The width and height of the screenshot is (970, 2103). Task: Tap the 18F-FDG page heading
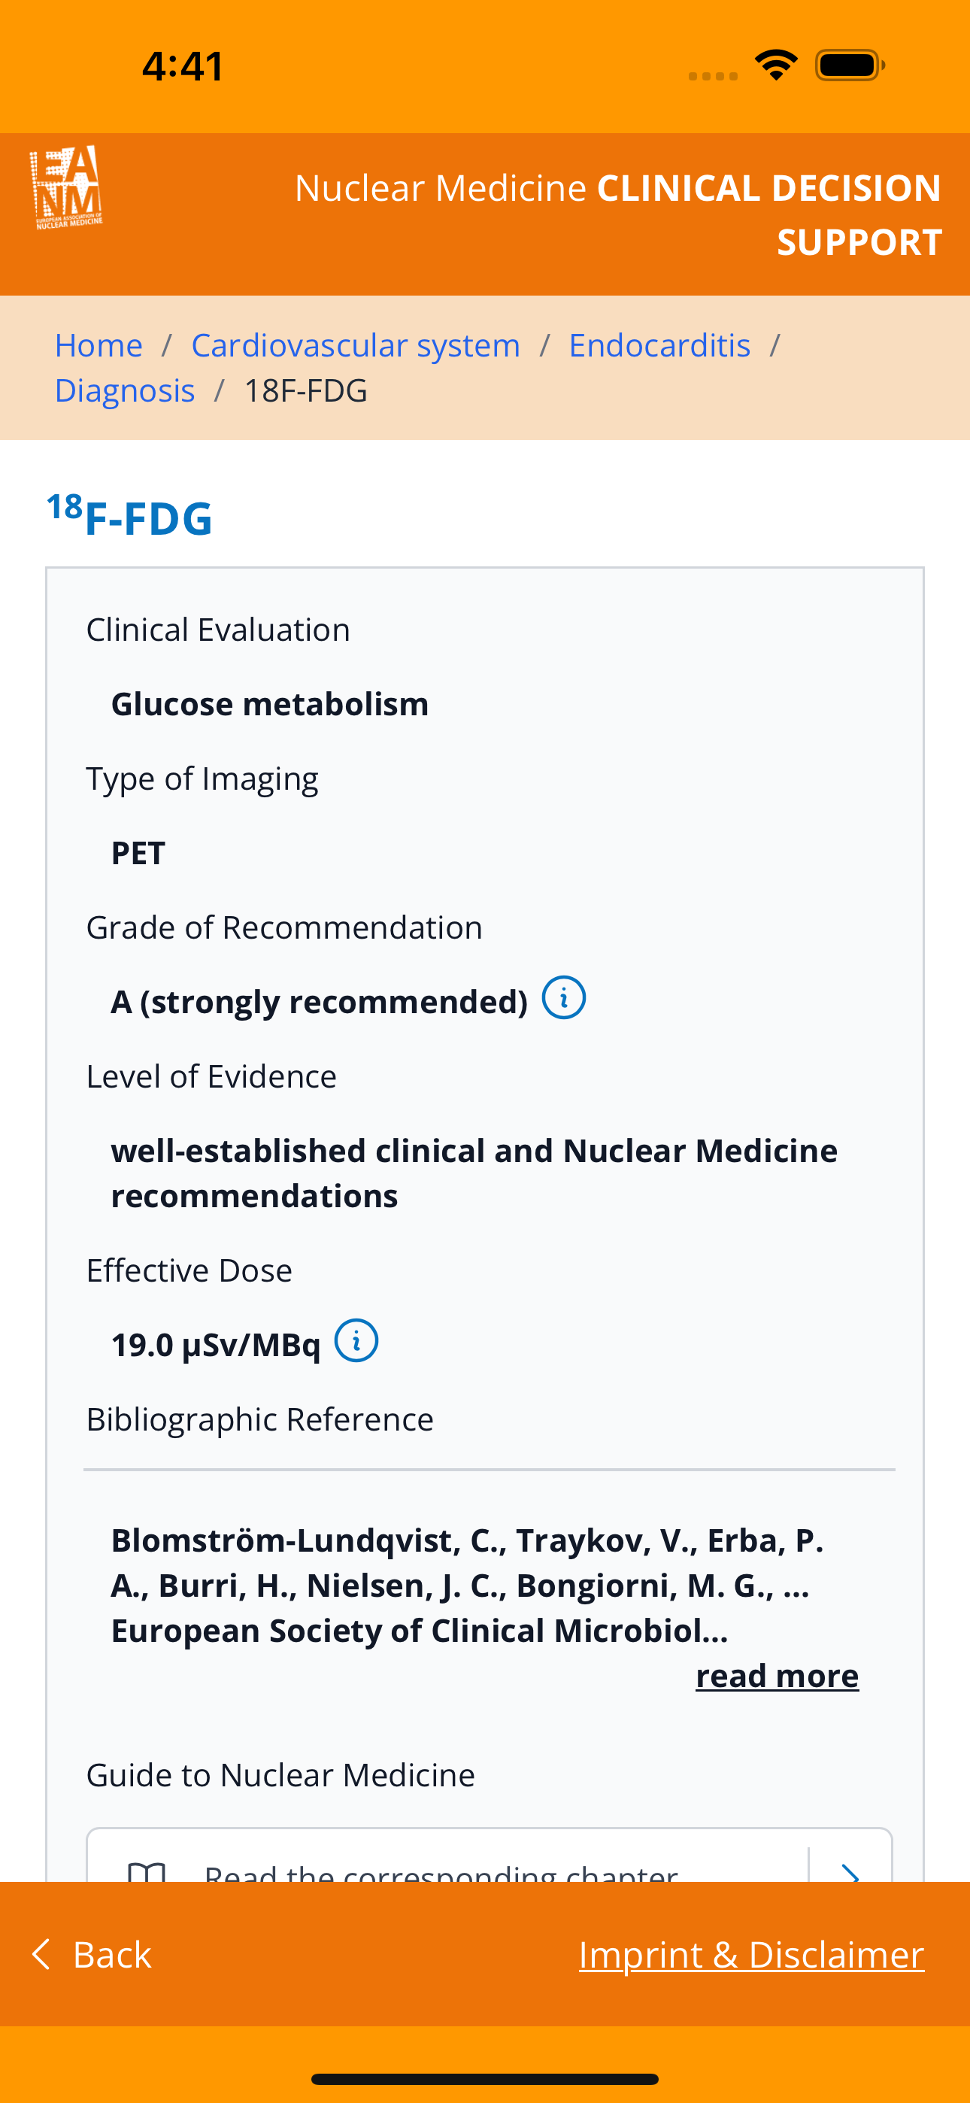pos(130,517)
